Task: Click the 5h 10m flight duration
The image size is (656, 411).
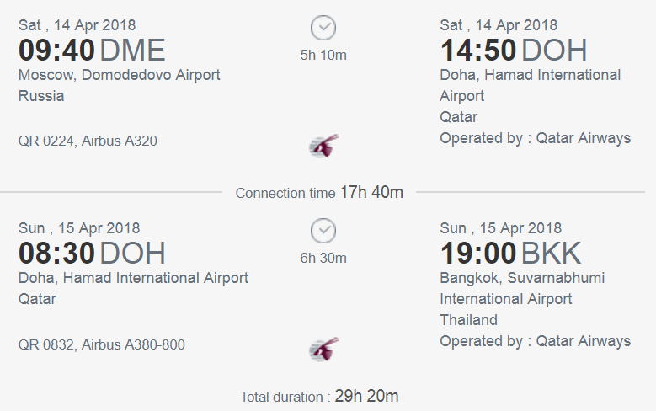Action: pos(323,56)
